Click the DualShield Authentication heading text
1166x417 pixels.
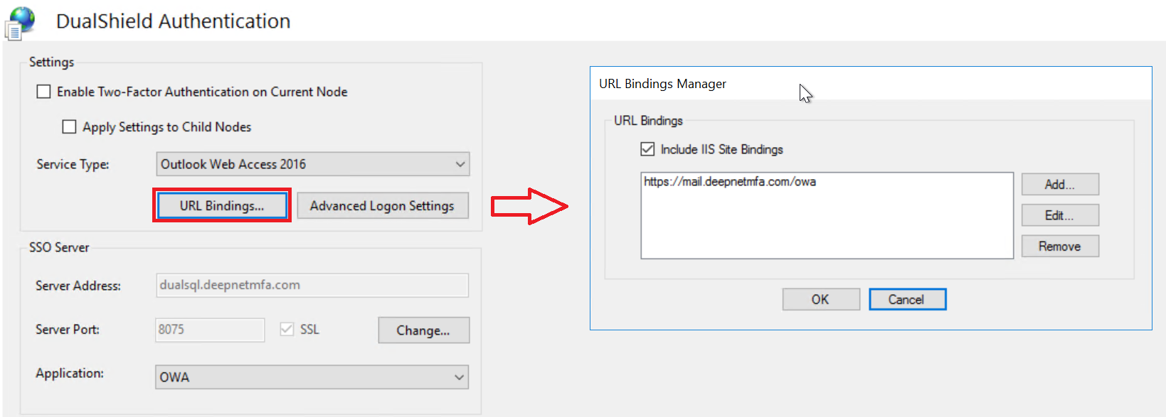point(173,21)
